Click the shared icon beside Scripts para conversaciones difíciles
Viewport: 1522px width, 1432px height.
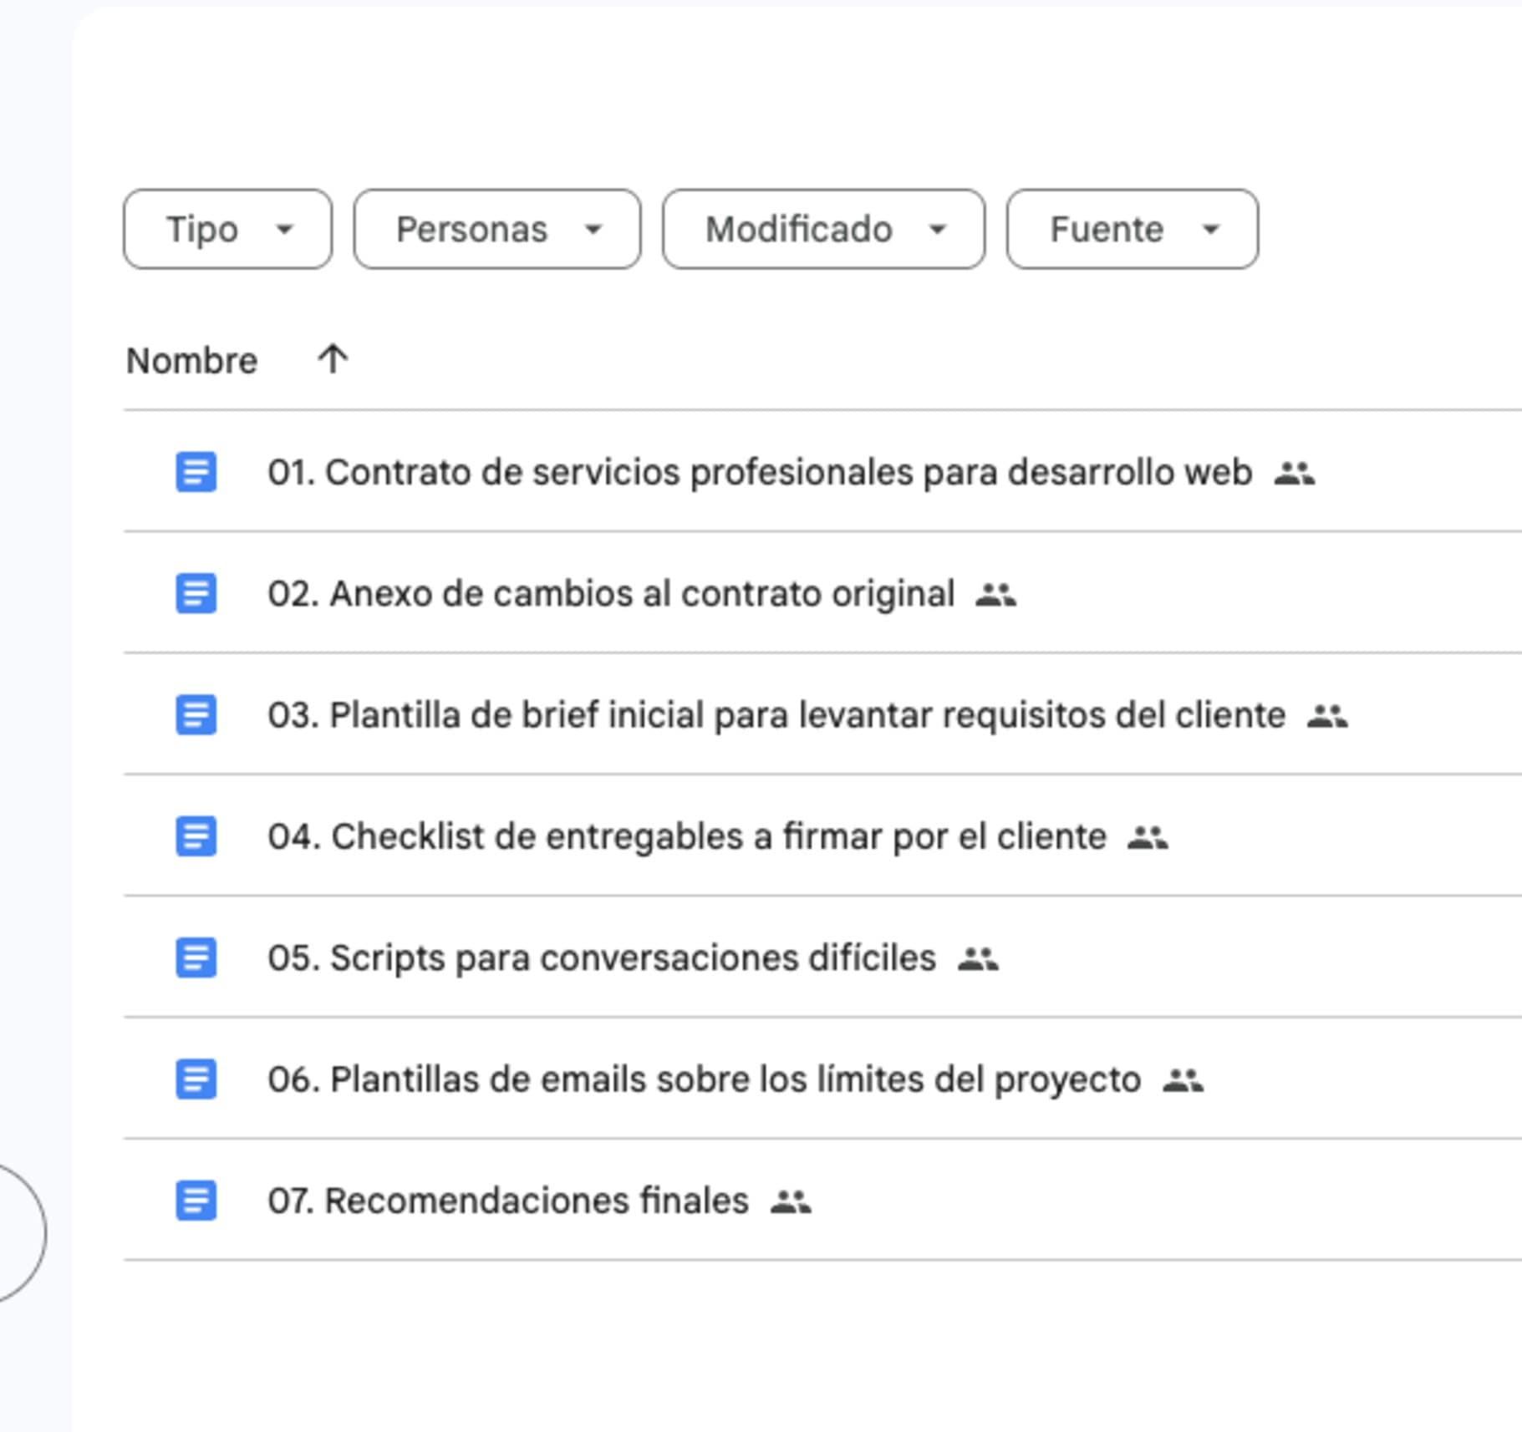[x=978, y=957]
